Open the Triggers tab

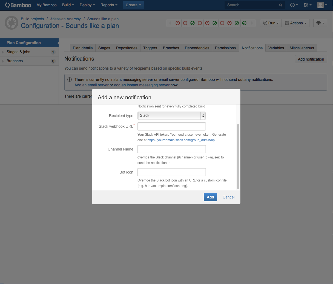coord(150,48)
